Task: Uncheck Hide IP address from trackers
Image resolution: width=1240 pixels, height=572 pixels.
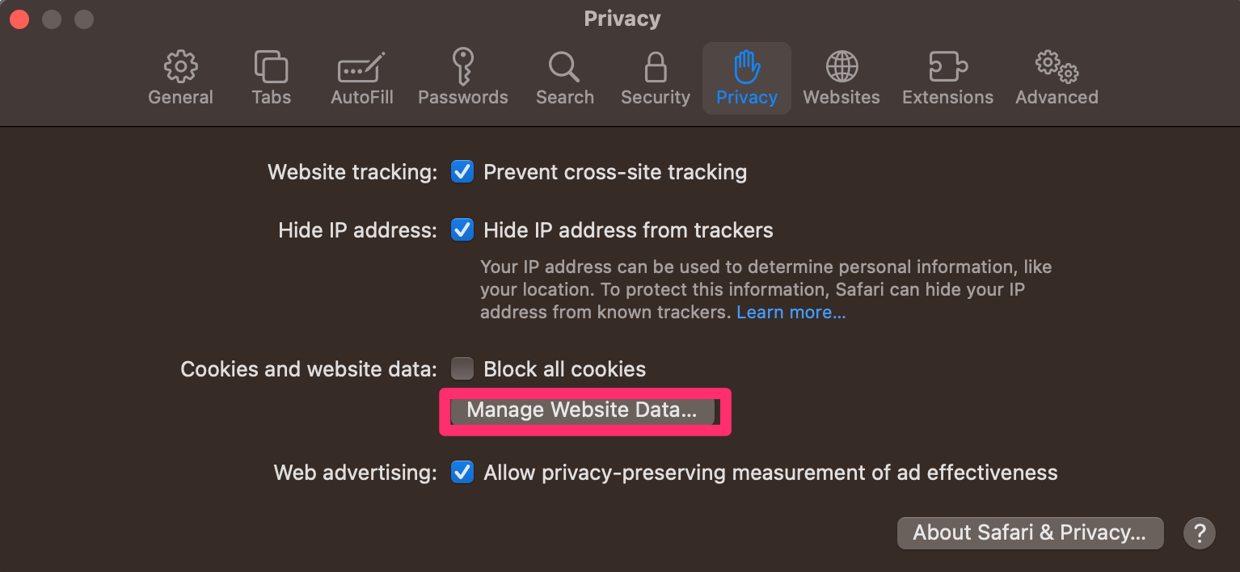Action: 462,229
